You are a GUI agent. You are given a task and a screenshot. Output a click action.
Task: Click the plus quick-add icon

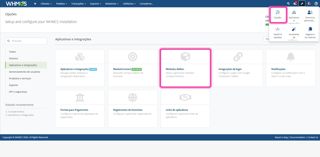point(35,4)
